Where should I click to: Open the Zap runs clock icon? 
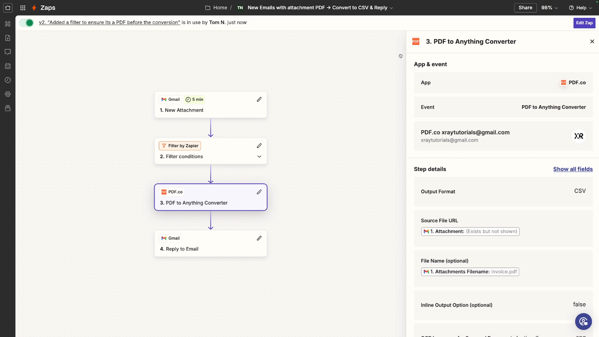click(x=7, y=80)
